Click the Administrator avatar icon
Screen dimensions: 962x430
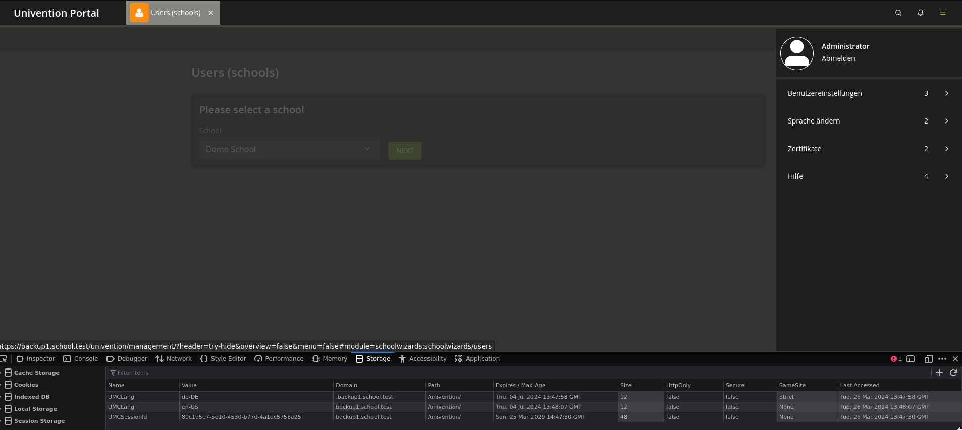(x=796, y=53)
